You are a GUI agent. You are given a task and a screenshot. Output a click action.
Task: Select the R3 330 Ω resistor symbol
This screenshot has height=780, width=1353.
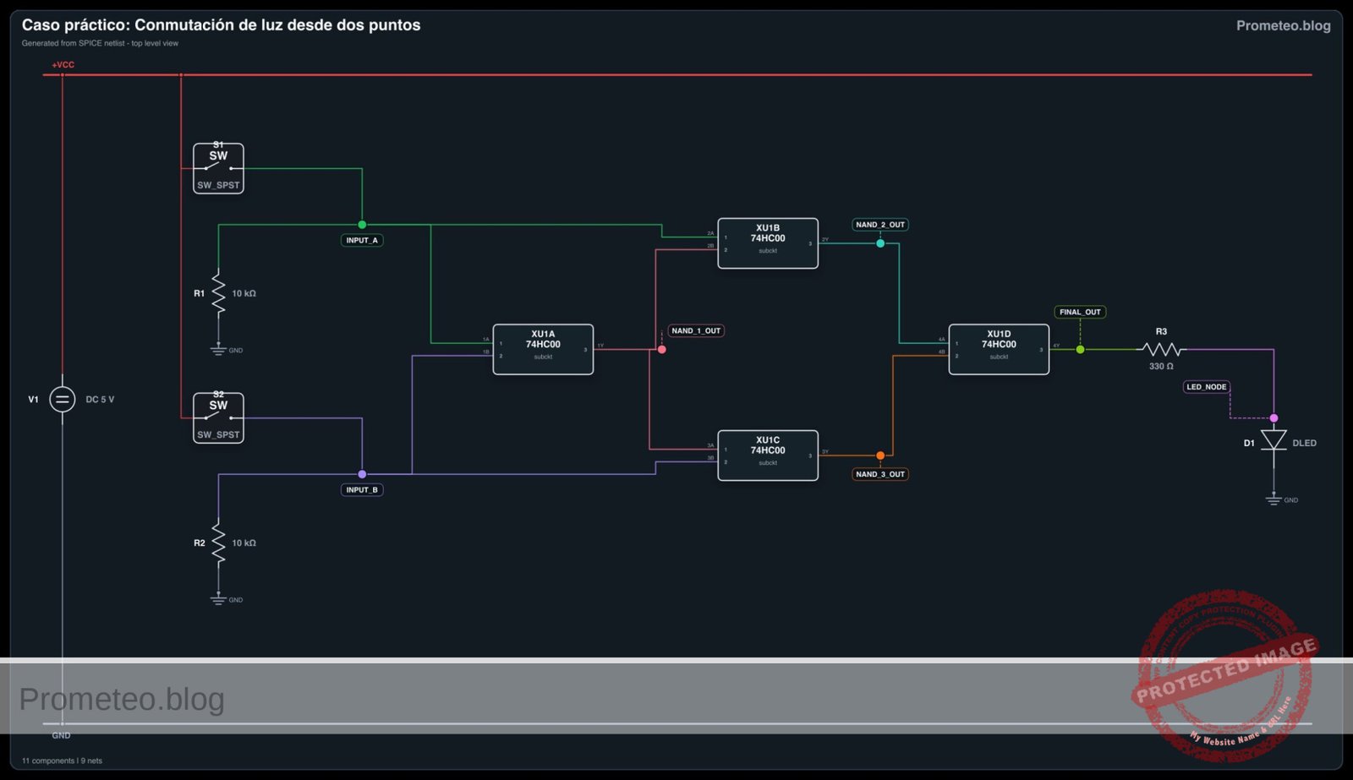click(x=1161, y=349)
